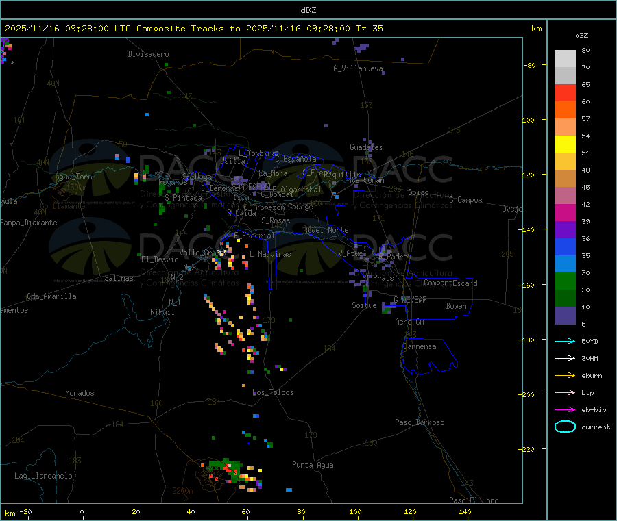Click the -80 km vertical axis tick
Viewport: 617px width, 521px height.
click(x=530, y=65)
